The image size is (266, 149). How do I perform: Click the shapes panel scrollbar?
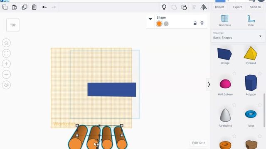click(264, 110)
